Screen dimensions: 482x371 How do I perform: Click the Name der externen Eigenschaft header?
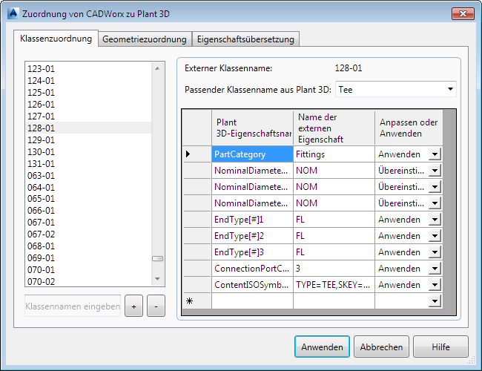tap(334, 128)
